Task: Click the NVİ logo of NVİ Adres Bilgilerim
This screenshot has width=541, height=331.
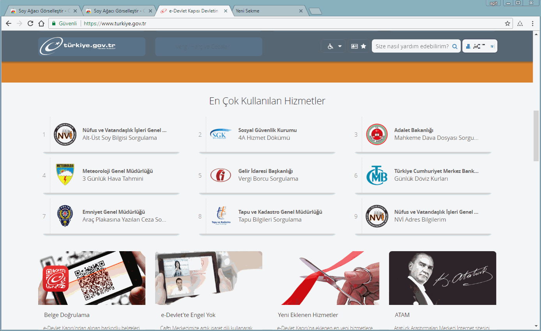Action: 377,216
